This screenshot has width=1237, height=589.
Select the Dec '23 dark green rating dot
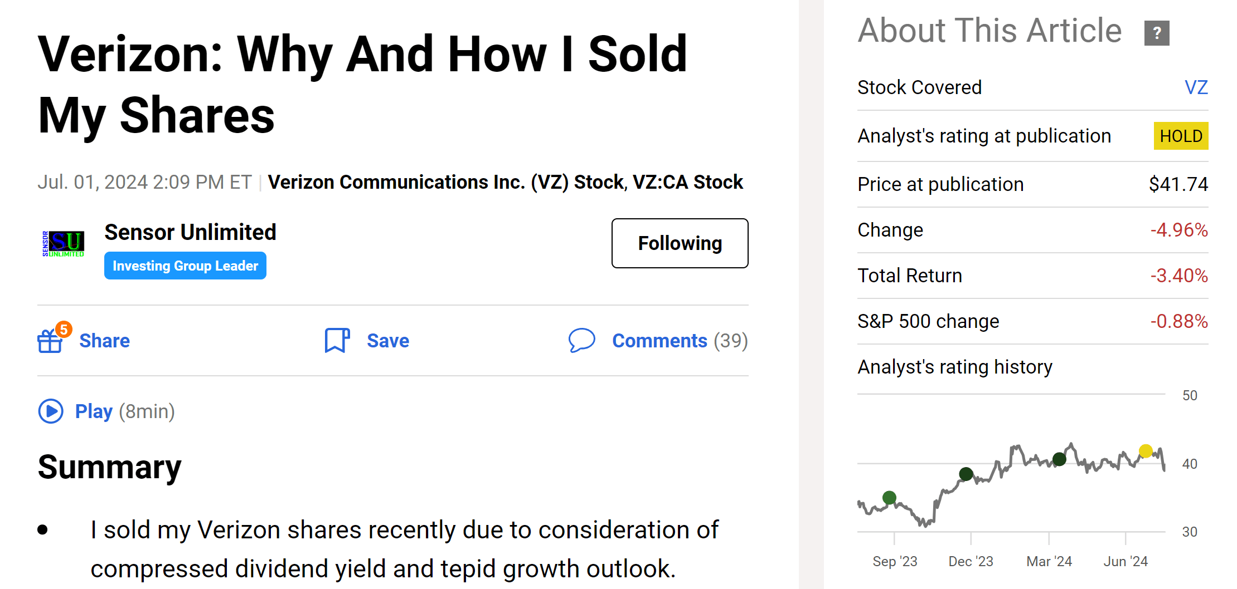tap(966, 474)
